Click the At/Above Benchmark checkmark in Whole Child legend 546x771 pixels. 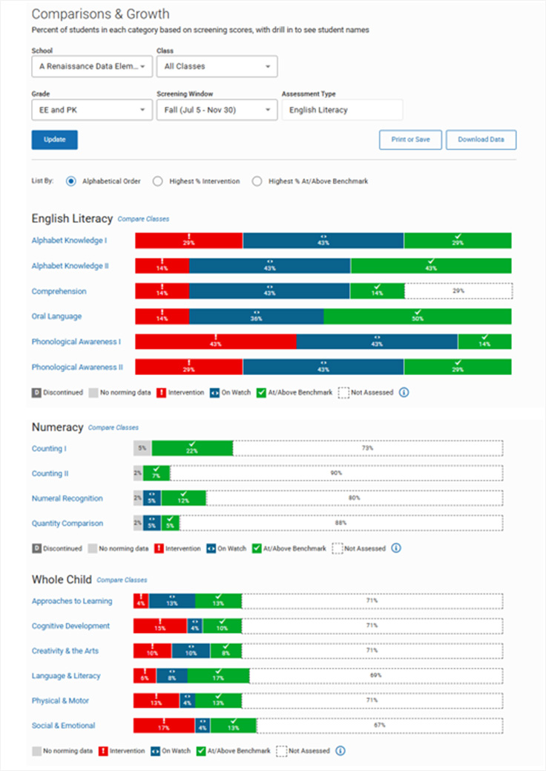pos(201,751)
